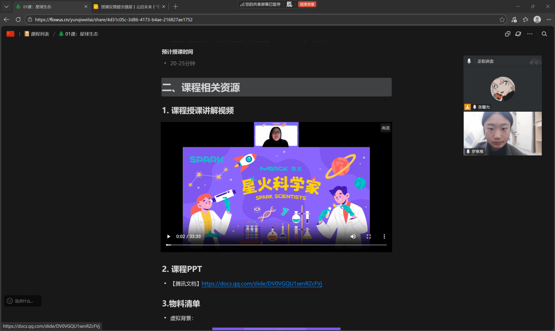Open the video more options menu
The height and width of the screenshot is (331, 555).
point(384,236)
